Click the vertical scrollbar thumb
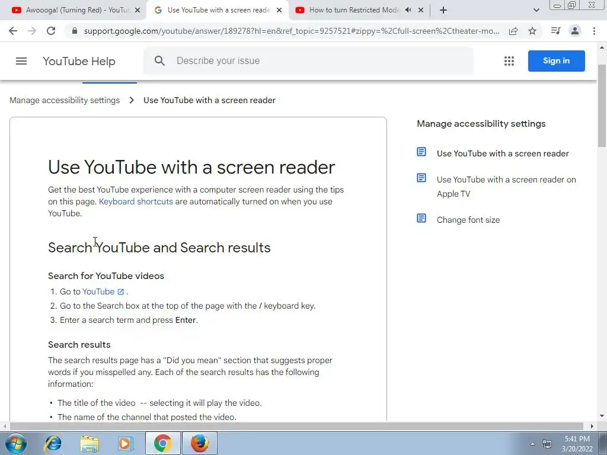The width and height of the screenshot is (607, 455). tap(602, 105)
